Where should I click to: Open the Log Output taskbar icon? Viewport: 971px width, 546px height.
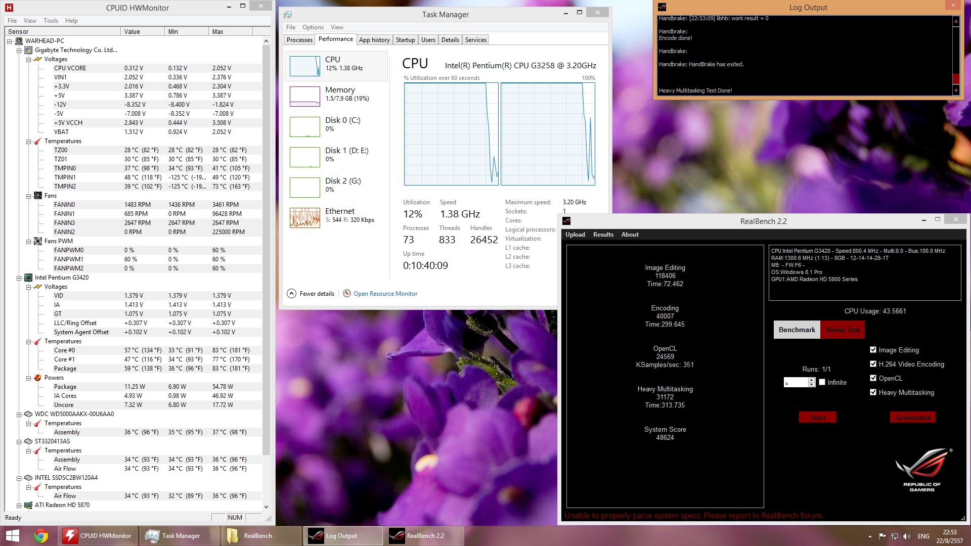click(317, 536)
